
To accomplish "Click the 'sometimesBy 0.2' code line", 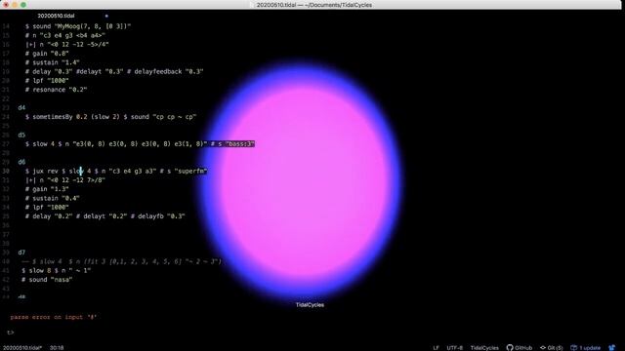I will (110, 117).
